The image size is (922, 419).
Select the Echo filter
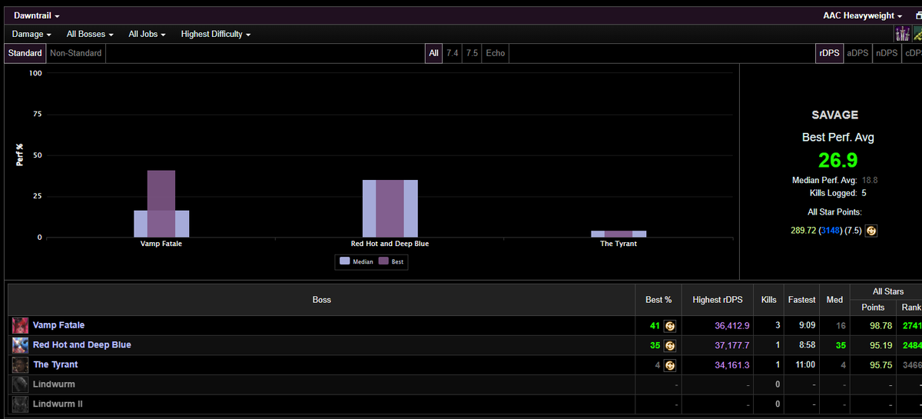[x=496, y=53]
